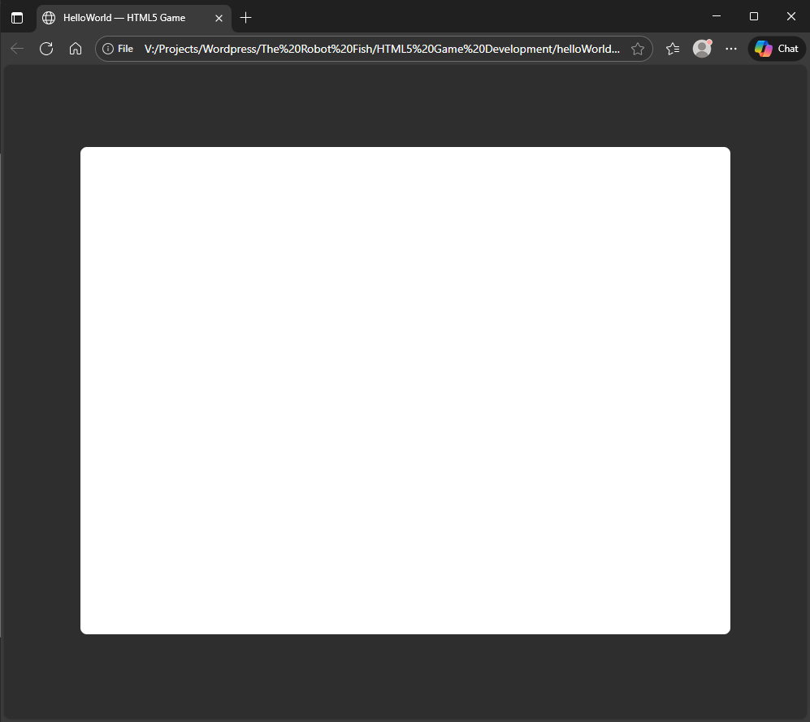View site information File badge
The height and width of the screenshot is (722, 810).
(x=118, y=49)
